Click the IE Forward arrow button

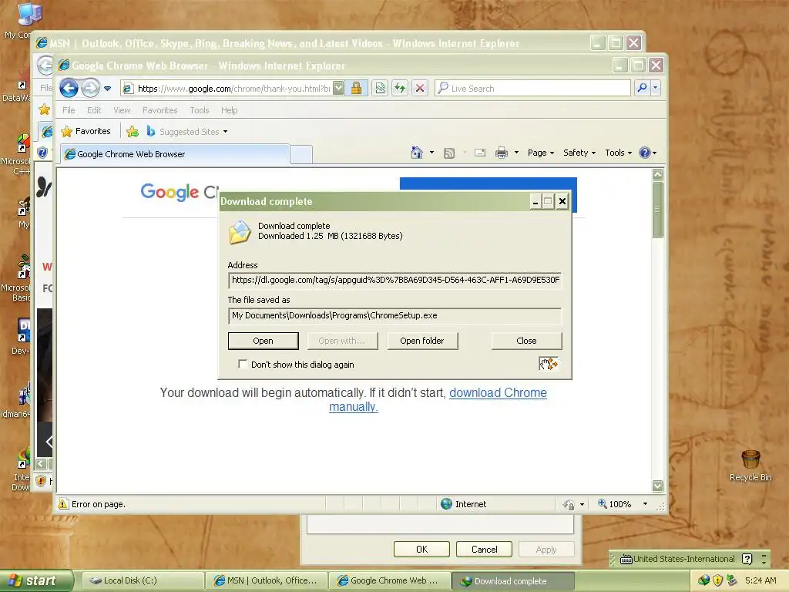[x=90, y=89]
